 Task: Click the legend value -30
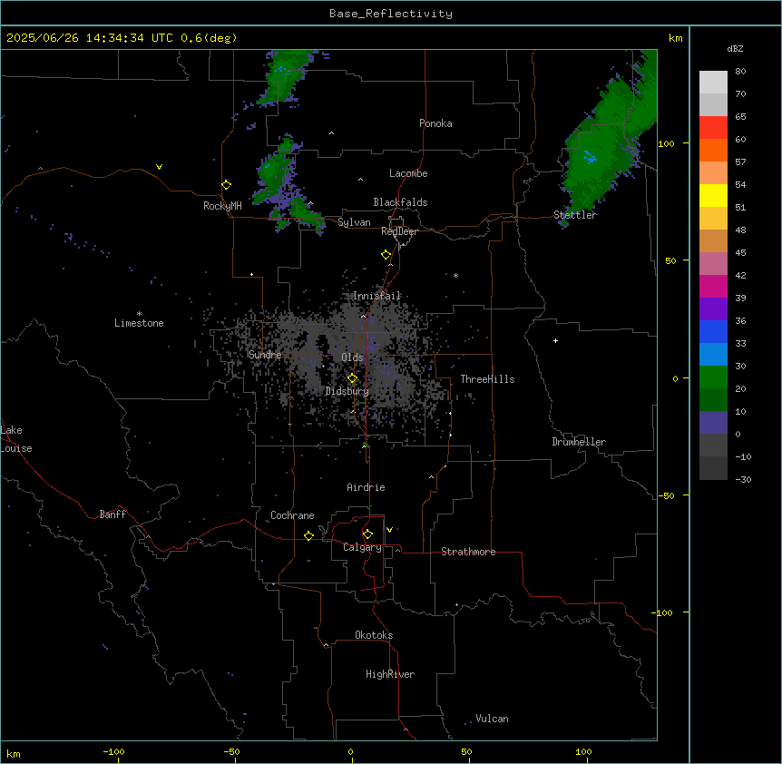tap(743, 479)
